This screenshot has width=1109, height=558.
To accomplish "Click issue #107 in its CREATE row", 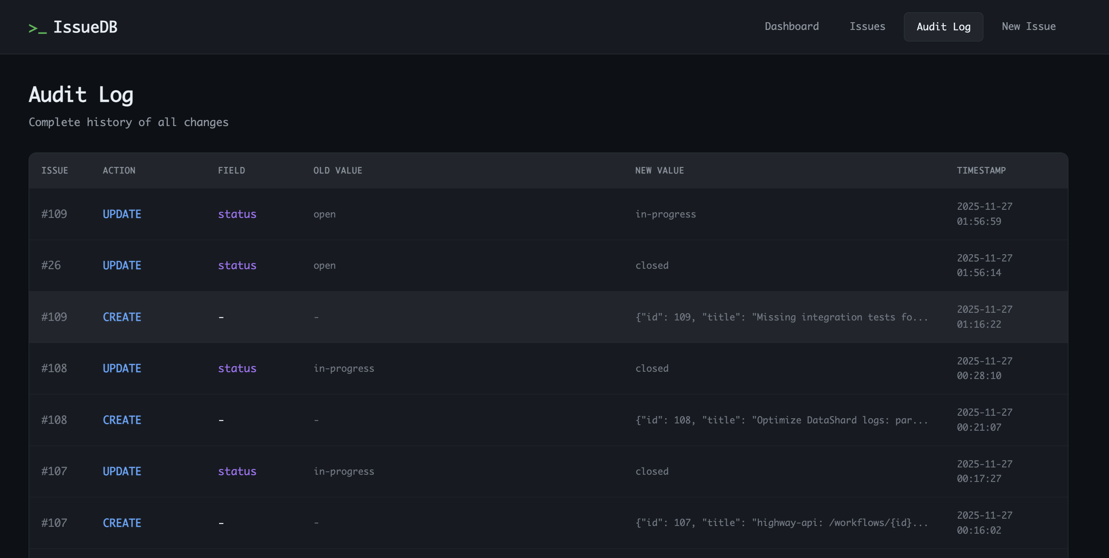I will (54, 523).
